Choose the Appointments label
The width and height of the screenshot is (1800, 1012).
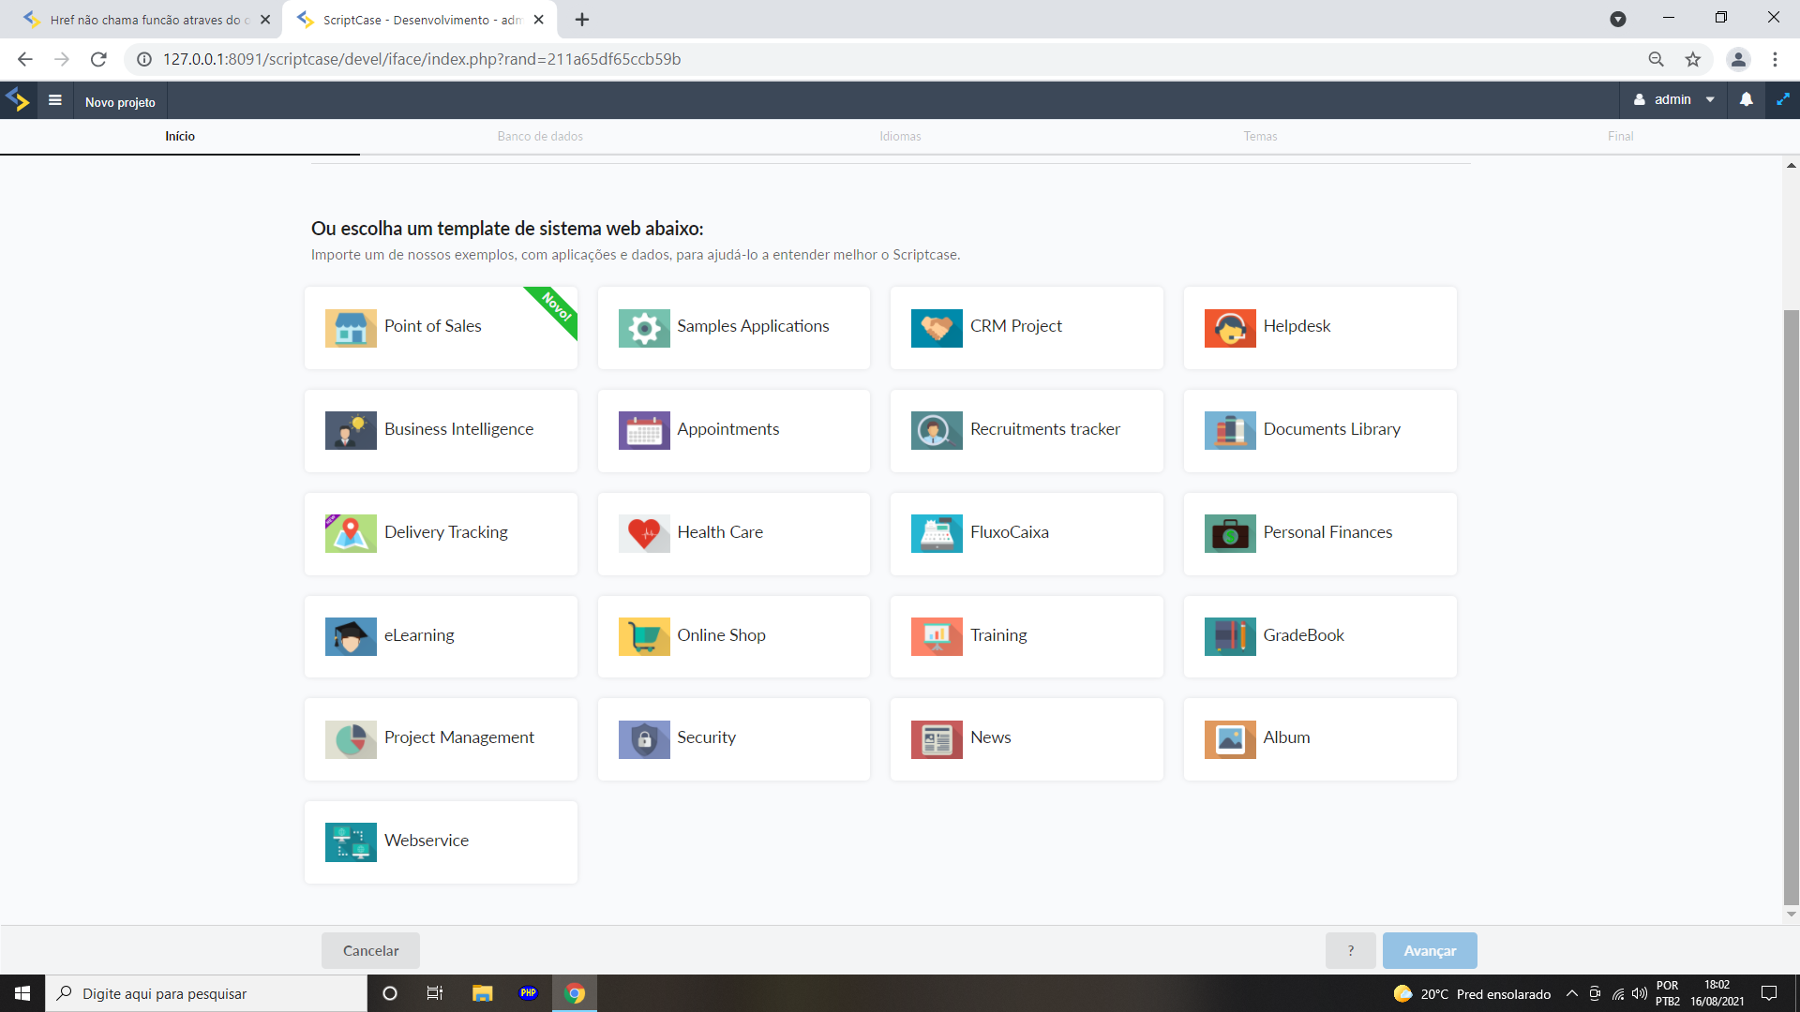(727, 429)
